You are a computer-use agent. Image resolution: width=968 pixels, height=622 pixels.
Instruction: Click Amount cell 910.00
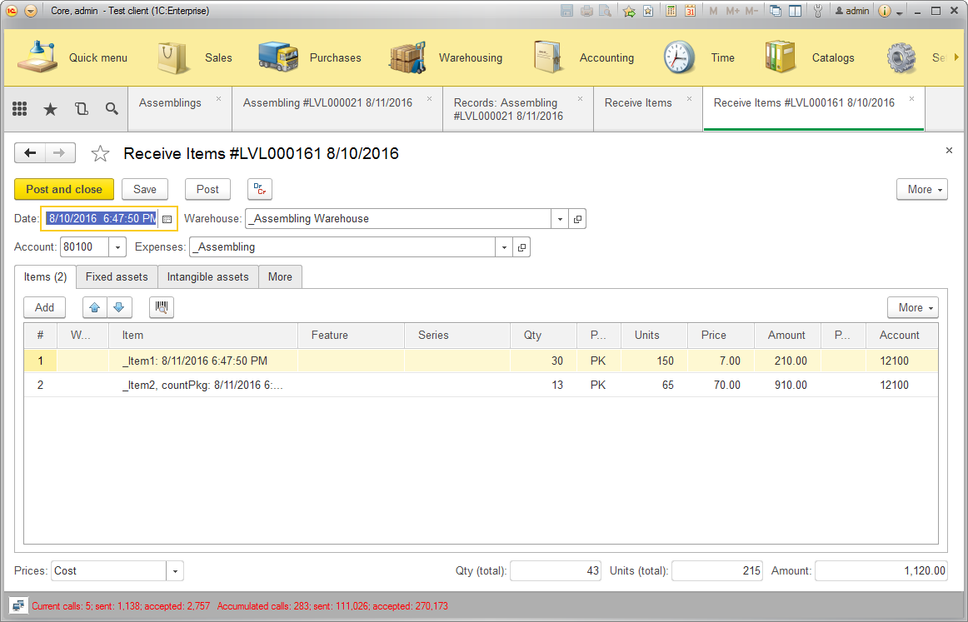click(787, 385)
